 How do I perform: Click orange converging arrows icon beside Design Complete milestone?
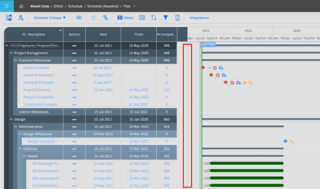[292, 142]
